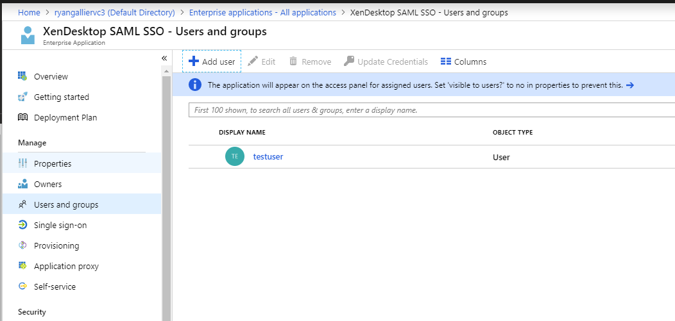Click the Enterprise Application header icon

(28, 35)
